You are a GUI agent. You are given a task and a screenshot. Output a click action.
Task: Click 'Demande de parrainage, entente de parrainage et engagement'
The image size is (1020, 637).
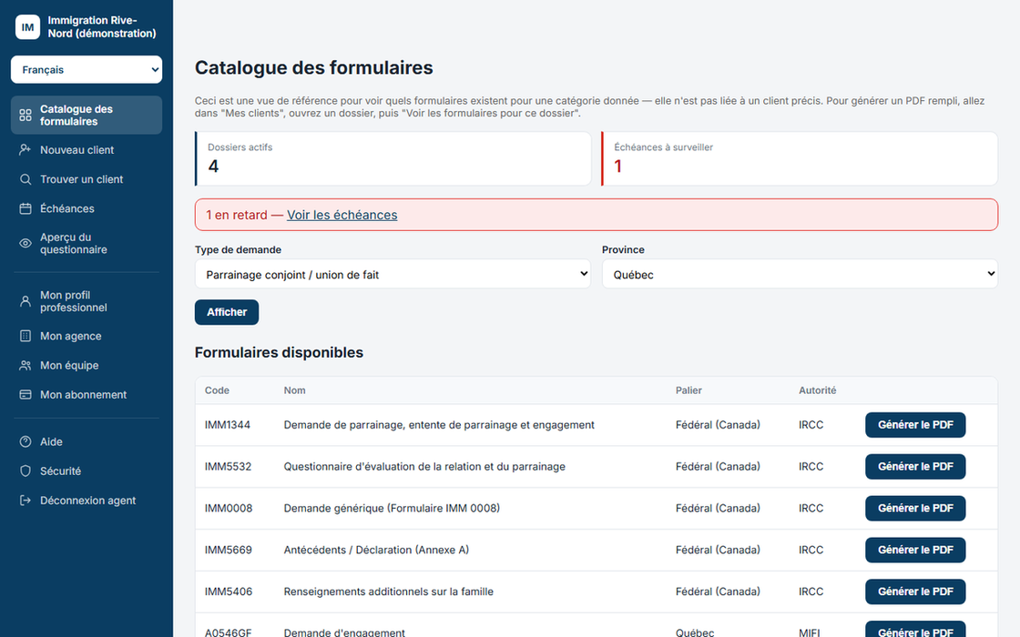click(x=439, y=425)
